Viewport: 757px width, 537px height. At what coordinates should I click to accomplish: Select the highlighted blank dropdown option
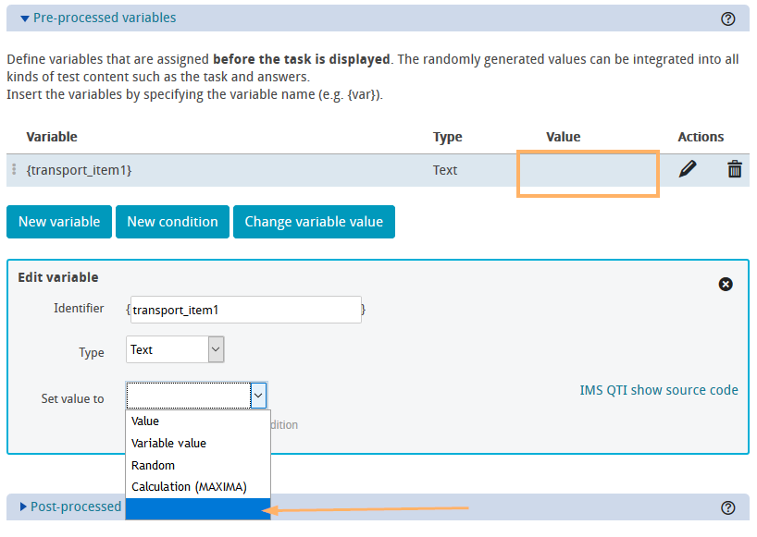pos(197,508)
